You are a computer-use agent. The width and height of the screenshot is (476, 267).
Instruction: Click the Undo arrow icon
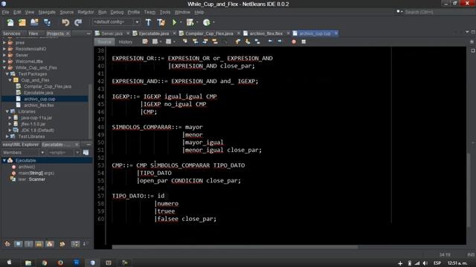65,22
